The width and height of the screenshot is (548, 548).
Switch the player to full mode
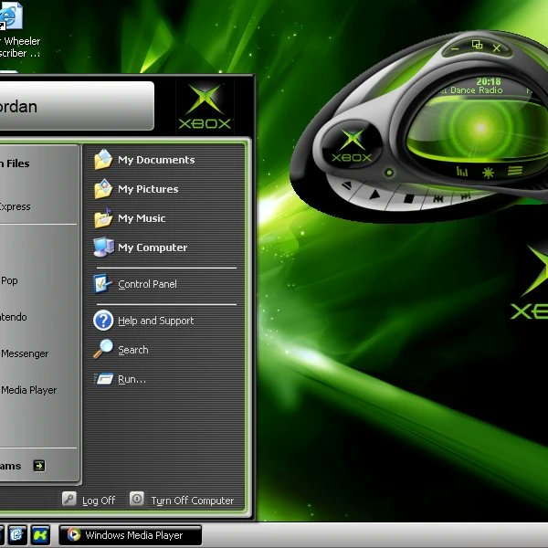[x=477, y=45]
